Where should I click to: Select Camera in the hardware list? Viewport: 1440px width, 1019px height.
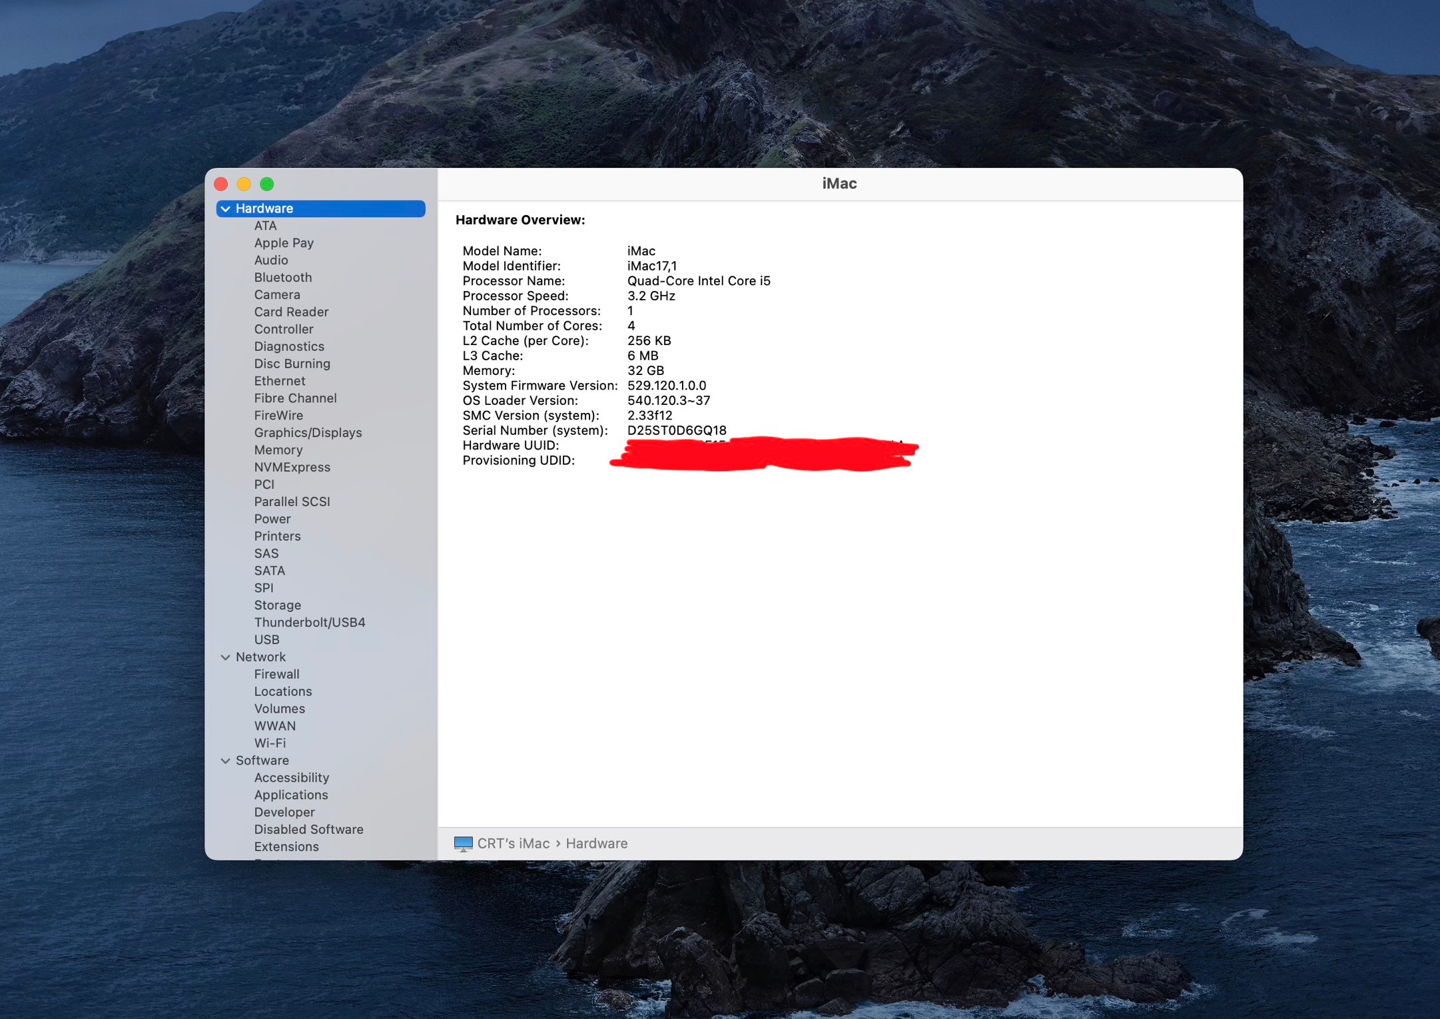(x=277, y=295)
